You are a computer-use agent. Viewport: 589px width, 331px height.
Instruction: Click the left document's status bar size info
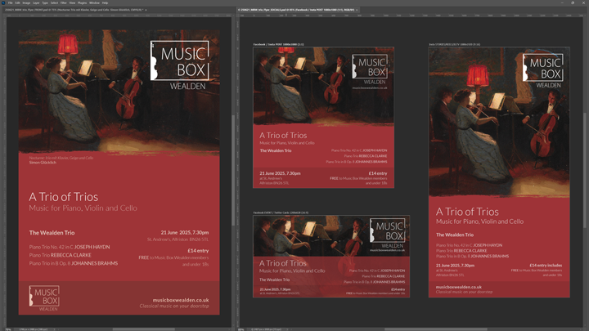click(34, 329)
